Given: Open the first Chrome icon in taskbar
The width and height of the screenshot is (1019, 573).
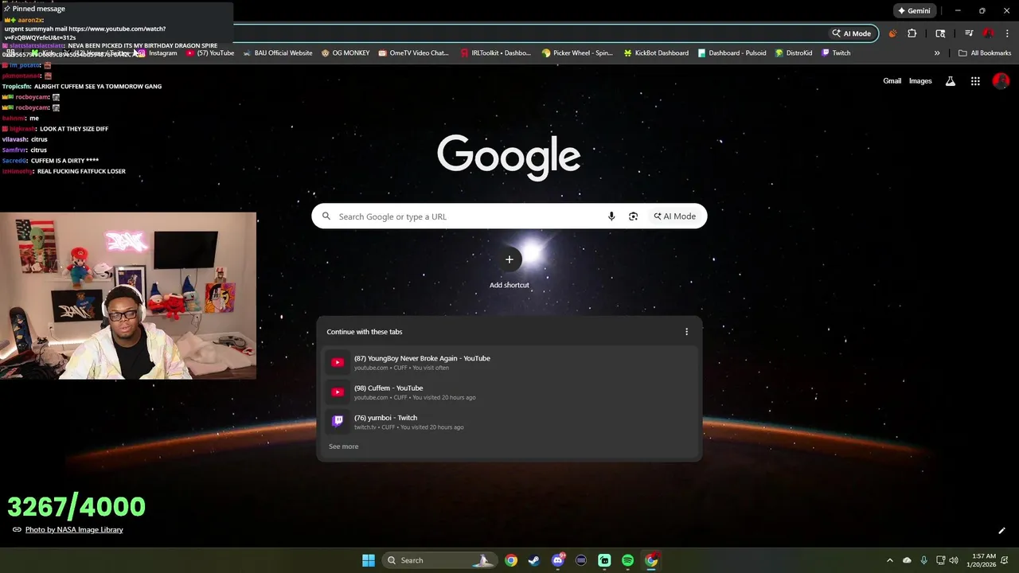Looking at the screenshot, I should click(x=511, y=560).
